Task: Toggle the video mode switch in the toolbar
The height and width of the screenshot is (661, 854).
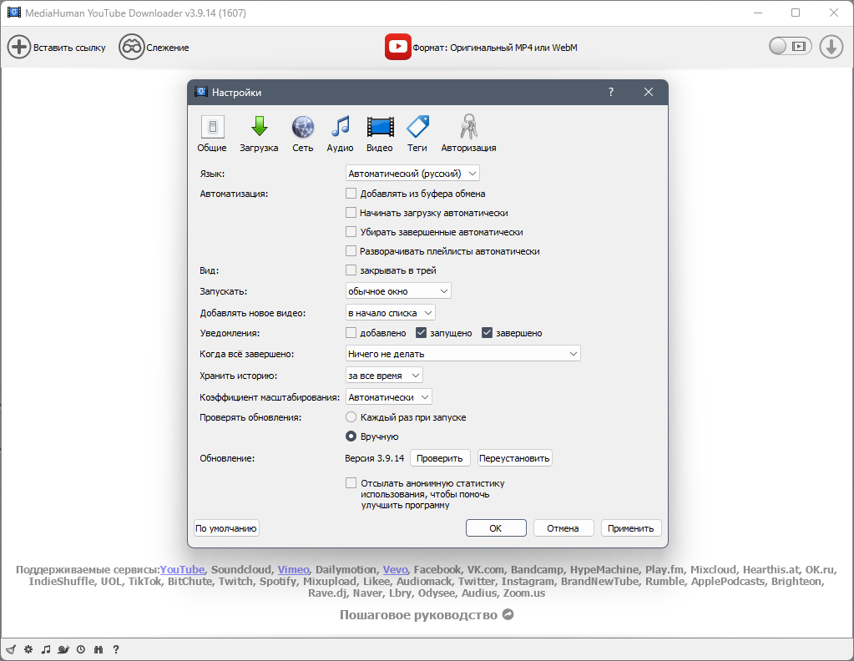Action: (790, 46)
